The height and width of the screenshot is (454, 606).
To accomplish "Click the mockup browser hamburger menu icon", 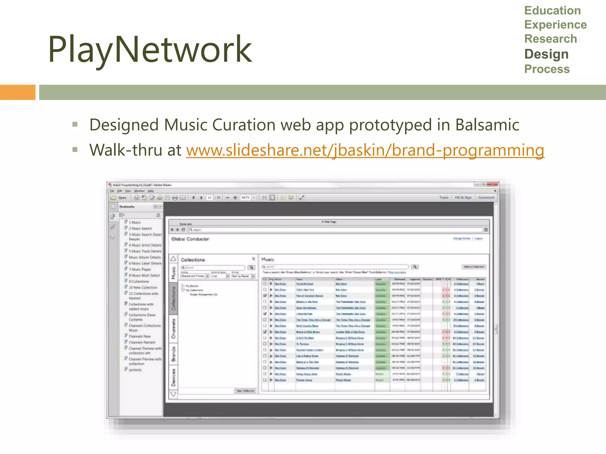I will click(486, 230).
